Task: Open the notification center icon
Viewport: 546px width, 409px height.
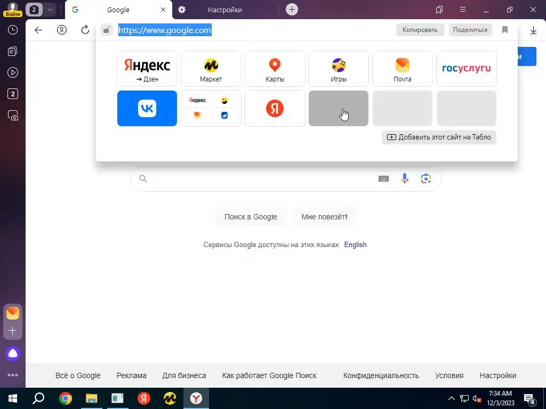Action: pyautogui.click(x=529, y=399)
